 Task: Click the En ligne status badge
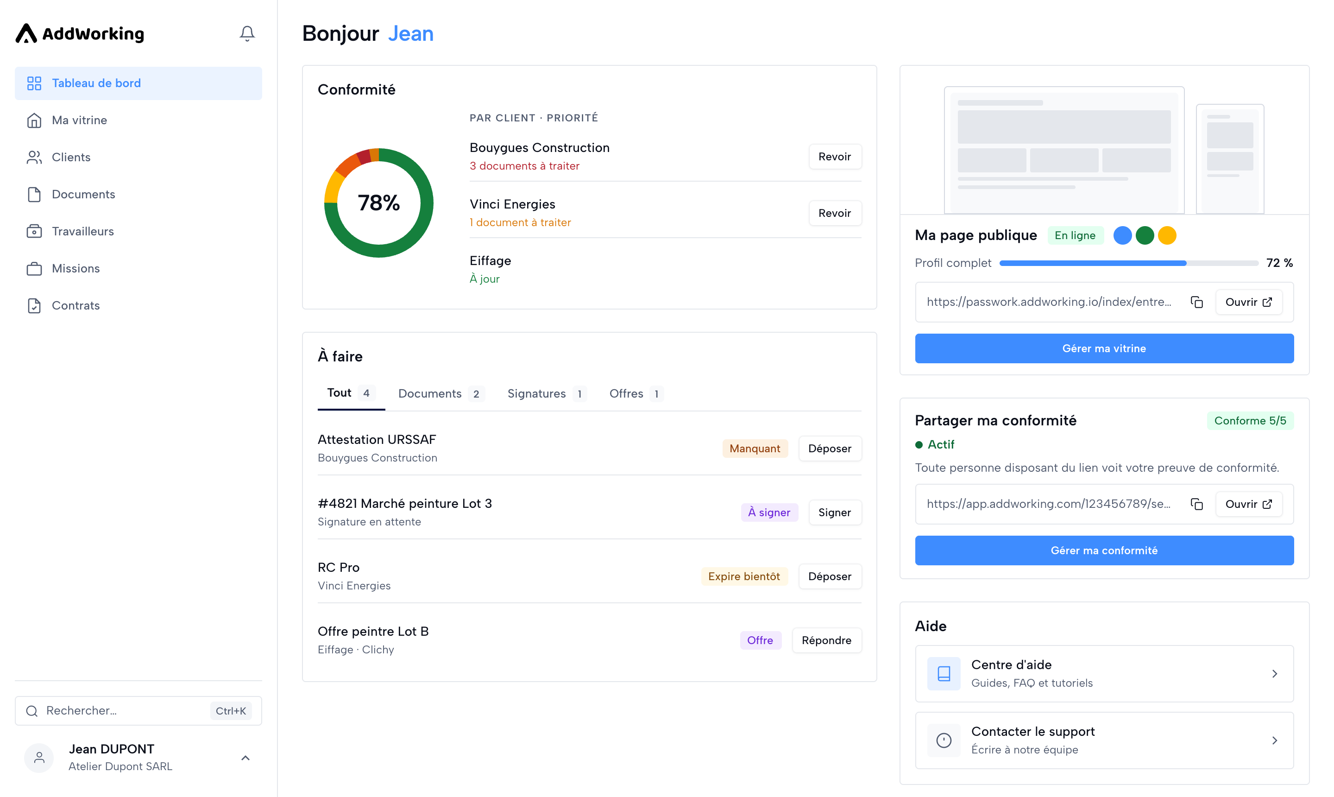pos(1075,235)
